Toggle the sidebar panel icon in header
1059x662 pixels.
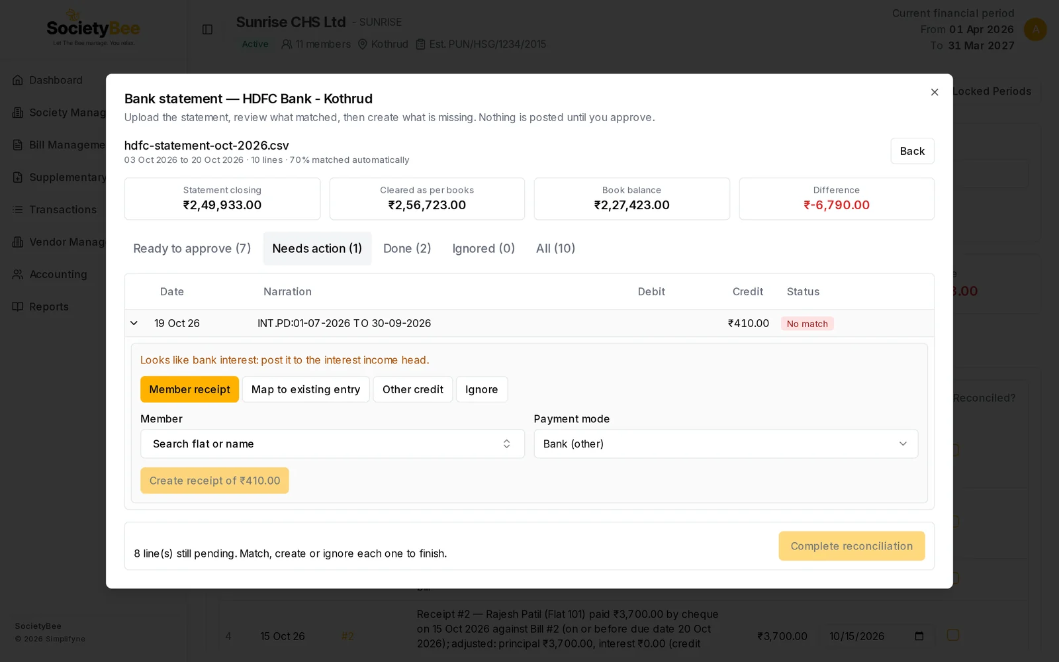[x=207, y=30]
